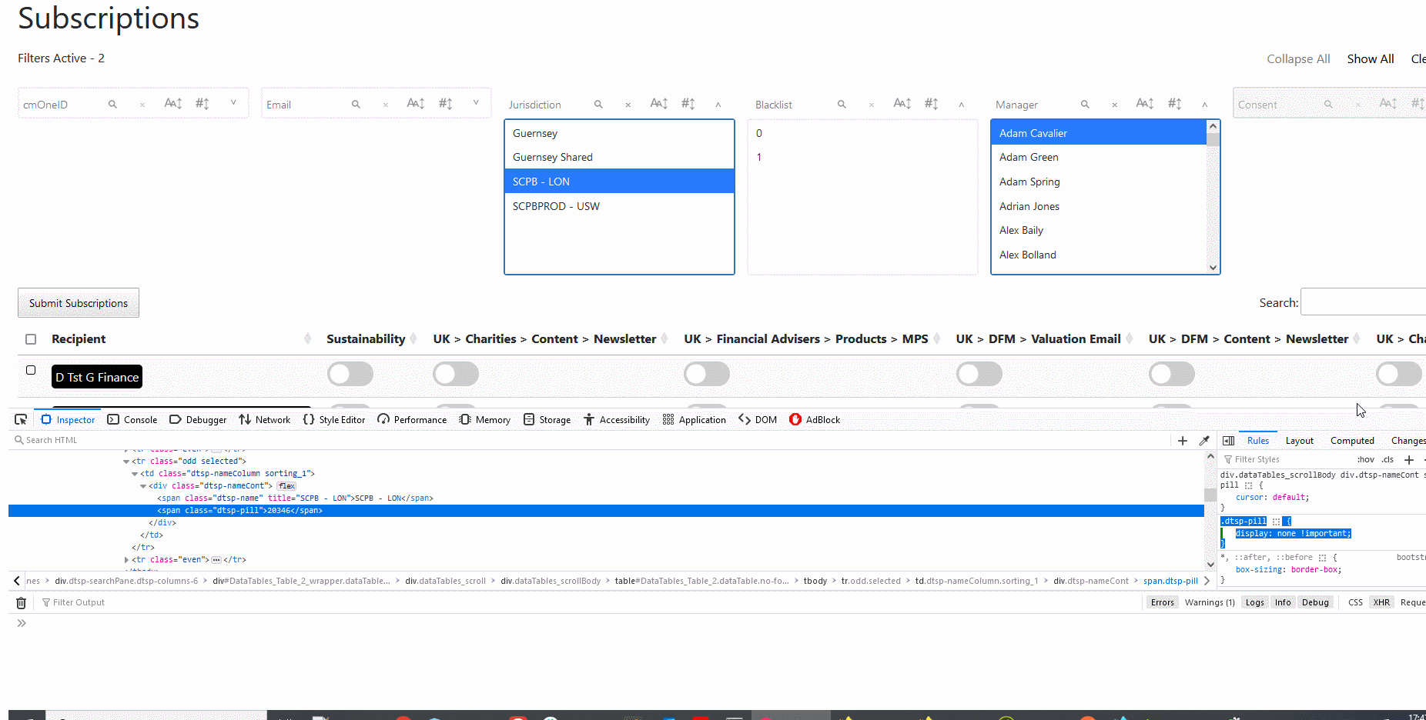The height and width of the screenshot is (720, 1426).
Task: Click the Search HTML magnifier icon
Action: click(x=18, y=439)
